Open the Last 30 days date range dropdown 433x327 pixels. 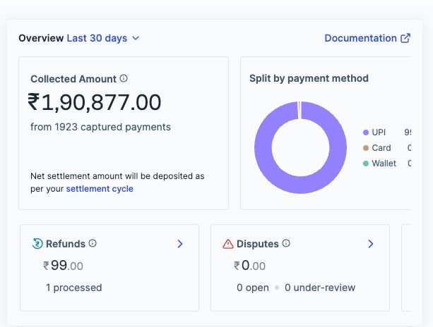[103, 38]
